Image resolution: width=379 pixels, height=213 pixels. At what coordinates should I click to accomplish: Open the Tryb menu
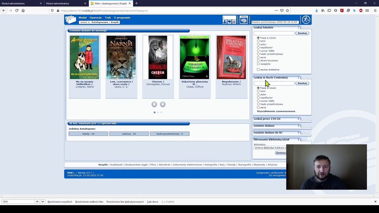click(108, 18)
